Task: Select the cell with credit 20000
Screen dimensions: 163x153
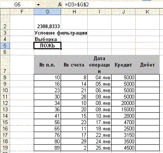Action: click(x=123, y=103)
